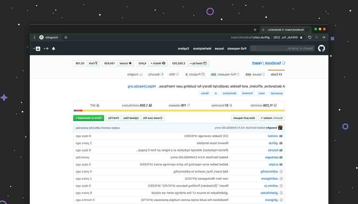Open the Chrome three-dot menu
Viewport: 358px width, 204px height.
pyautogui.click(x=34, y=37)
